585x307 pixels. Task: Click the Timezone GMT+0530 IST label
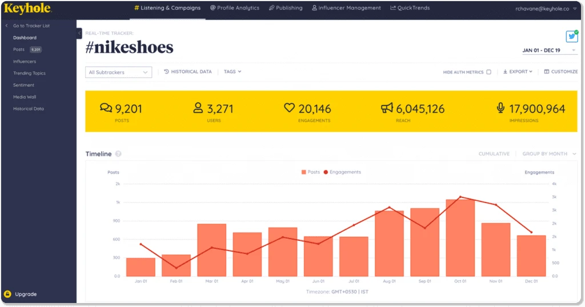pos(337,292)
